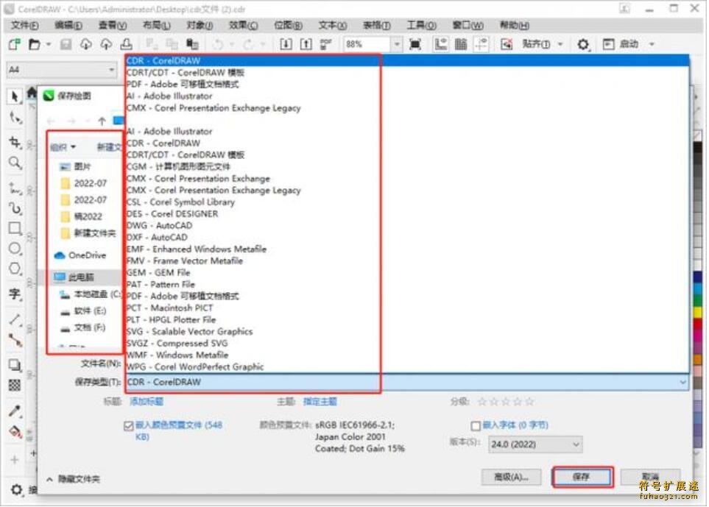709x507 pixels.
Task: Choose CSL - Corel Symbol Library format
Action: pos(180,202)
